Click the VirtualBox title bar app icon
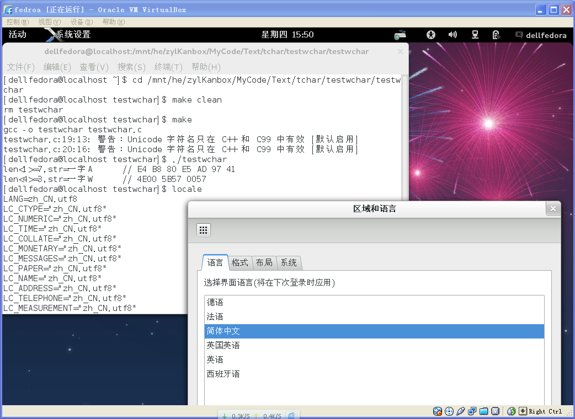Image resolution: width=575 pixels, height=419 pixels. point(8,9)
